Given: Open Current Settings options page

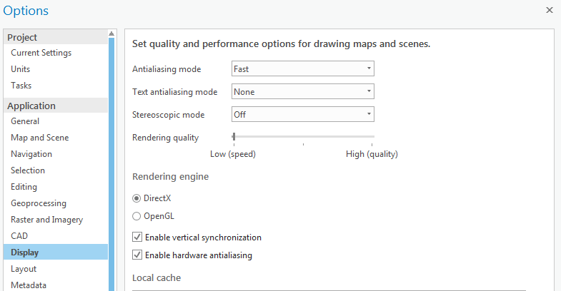Looking at the screenshot, I should (x=41, y=53).
